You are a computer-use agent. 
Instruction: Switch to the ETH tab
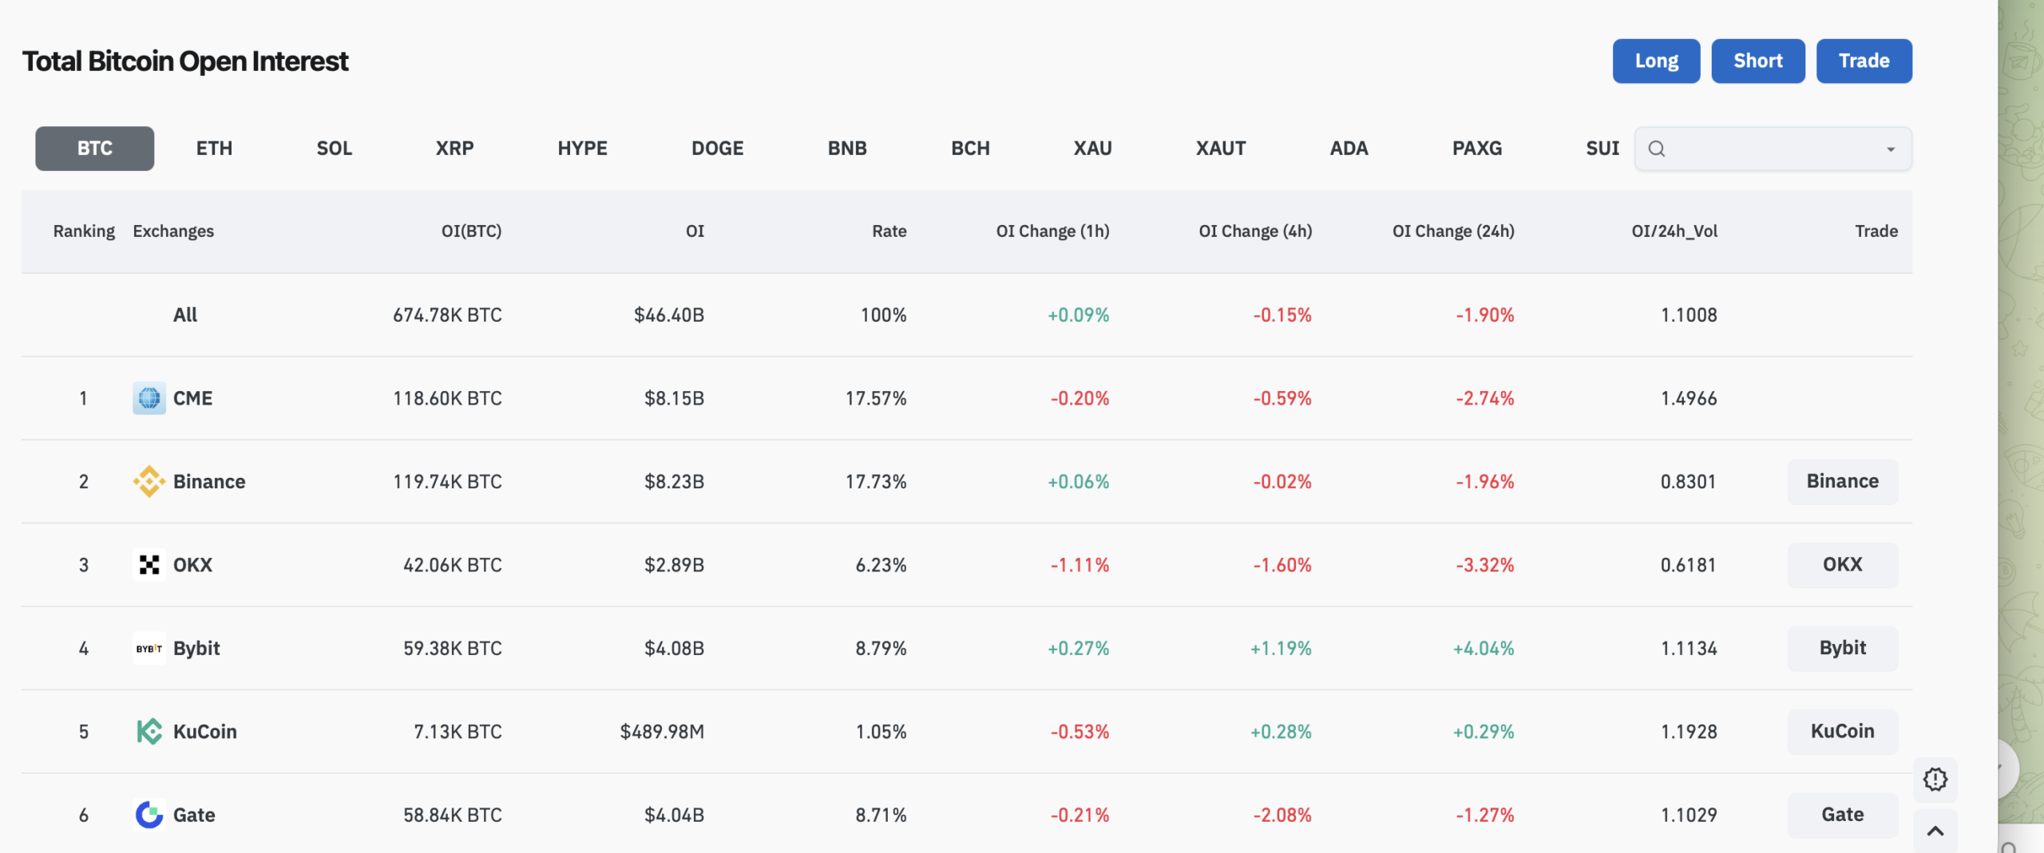(213, 148)
